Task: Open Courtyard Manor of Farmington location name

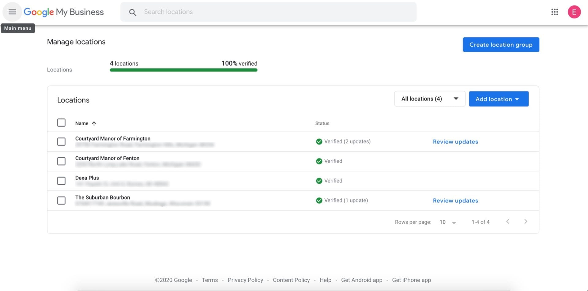Action: click(113, 139)
